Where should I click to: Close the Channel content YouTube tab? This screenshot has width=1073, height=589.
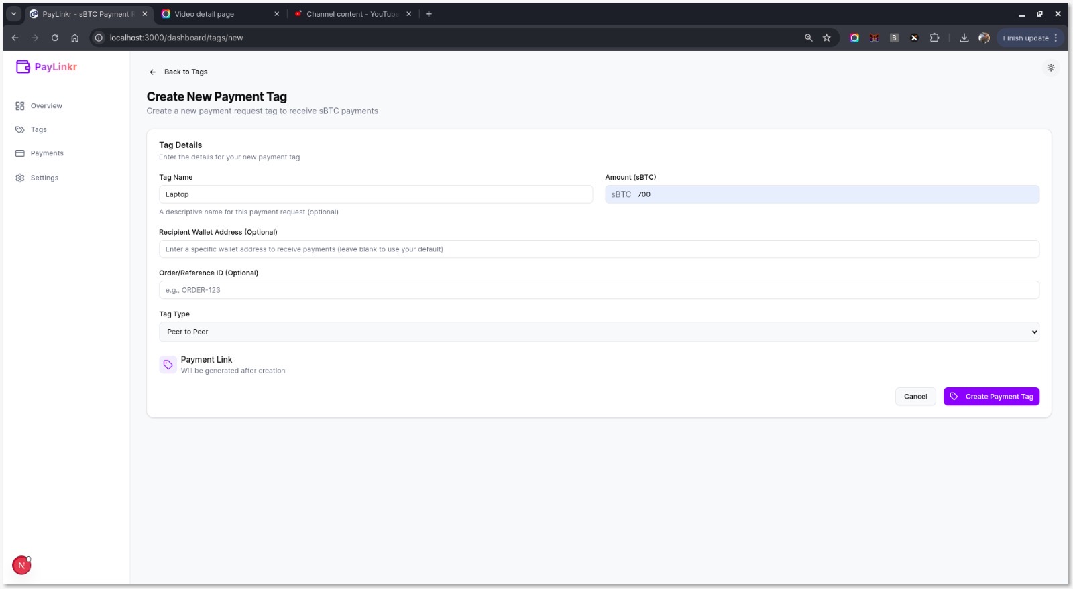[x=408, y=14]
